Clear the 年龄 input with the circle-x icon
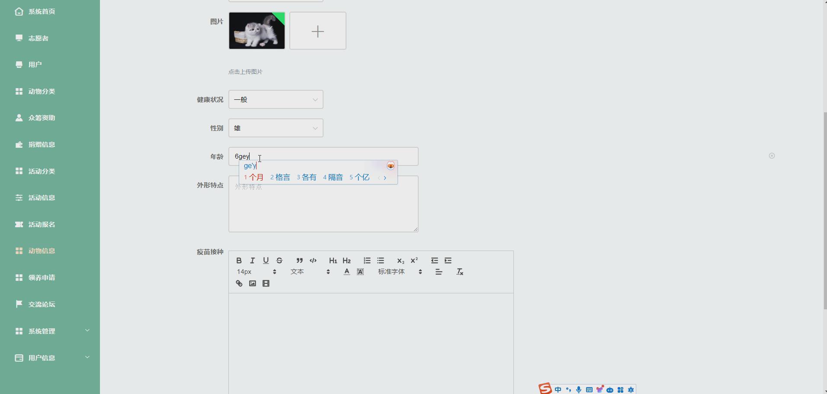The width and height of the screenshot is (827, 394). point(772,156)
